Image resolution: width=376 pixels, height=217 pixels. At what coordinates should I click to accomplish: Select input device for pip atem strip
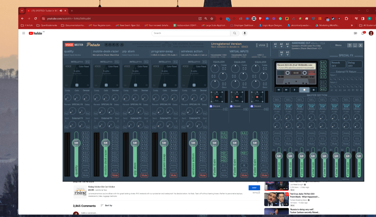[131, 55]
